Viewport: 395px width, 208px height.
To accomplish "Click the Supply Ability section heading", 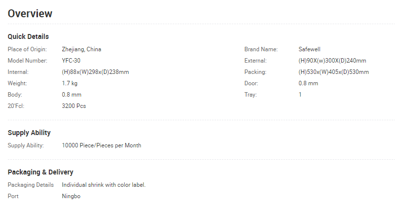I will (29, 133).
